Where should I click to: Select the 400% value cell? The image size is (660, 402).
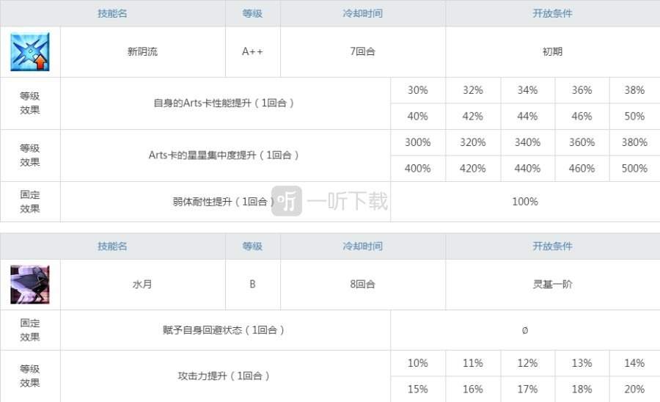(x=418, y=169)
